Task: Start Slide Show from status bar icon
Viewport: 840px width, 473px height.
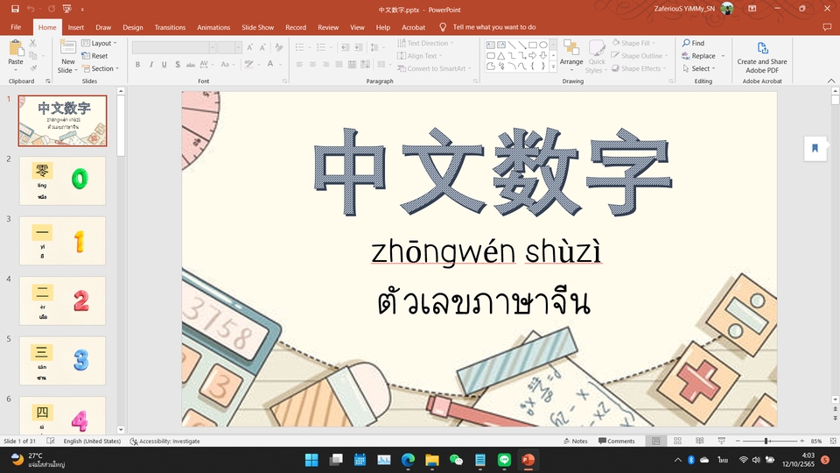Action: (x=722, y=441)
